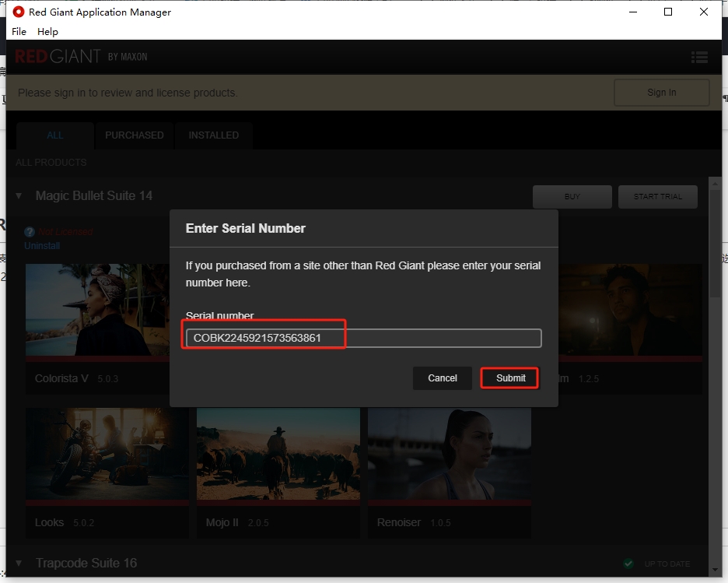Click BUY for Magic Bullet Suite
The height and width of the screenshot is (583, 728).
572,196
